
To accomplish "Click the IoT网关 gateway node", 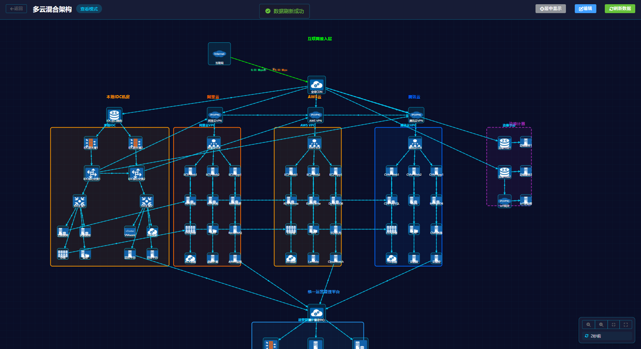I will [505, 201].
